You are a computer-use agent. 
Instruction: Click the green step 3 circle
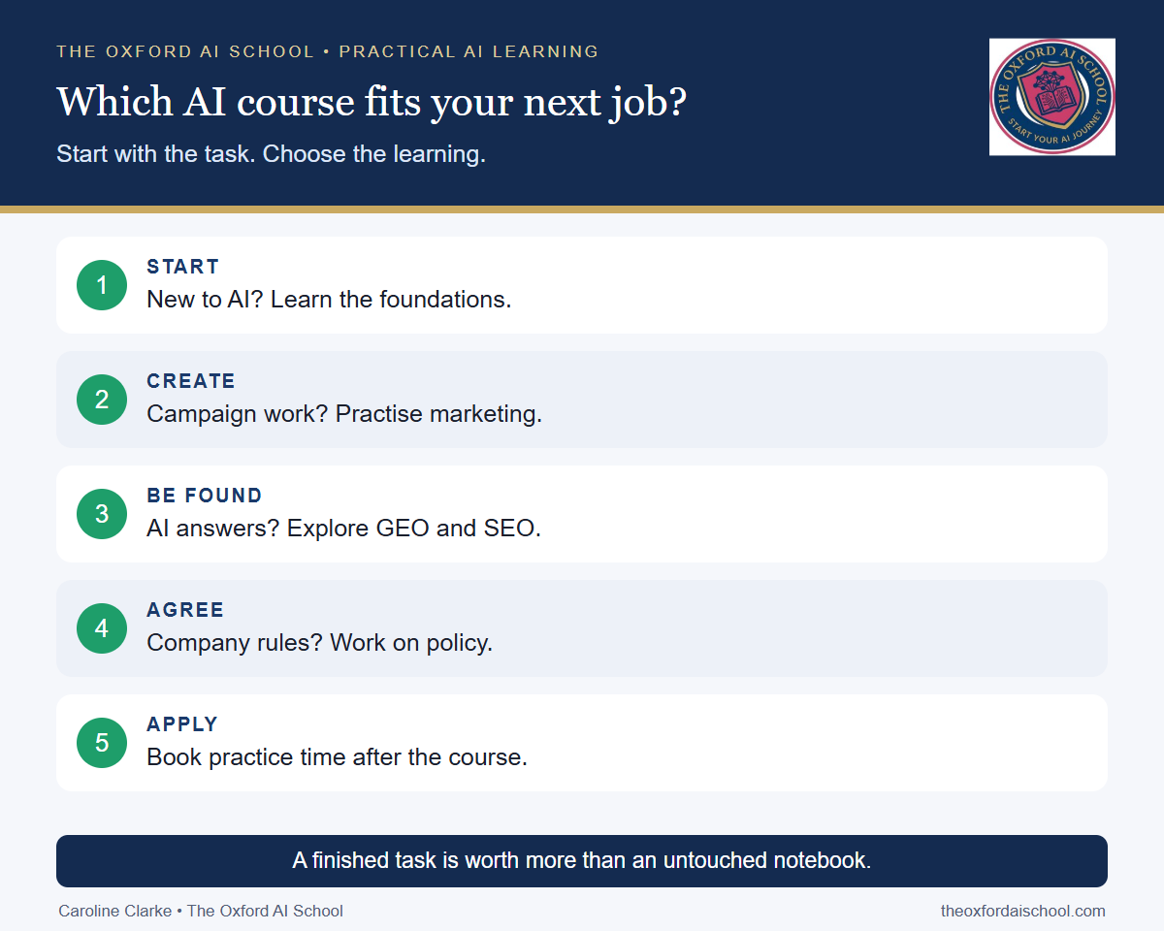102,514
